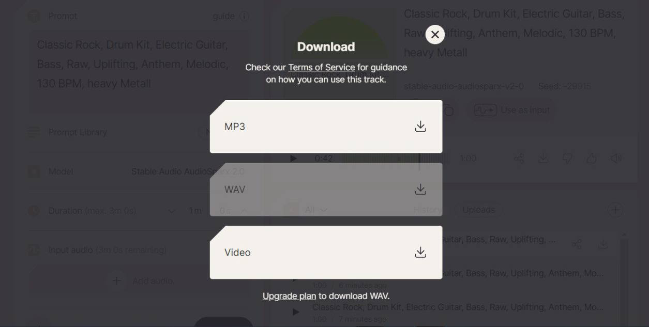Click the thumbs down icon on the player
Screen dimensions: 649x327
567,158
